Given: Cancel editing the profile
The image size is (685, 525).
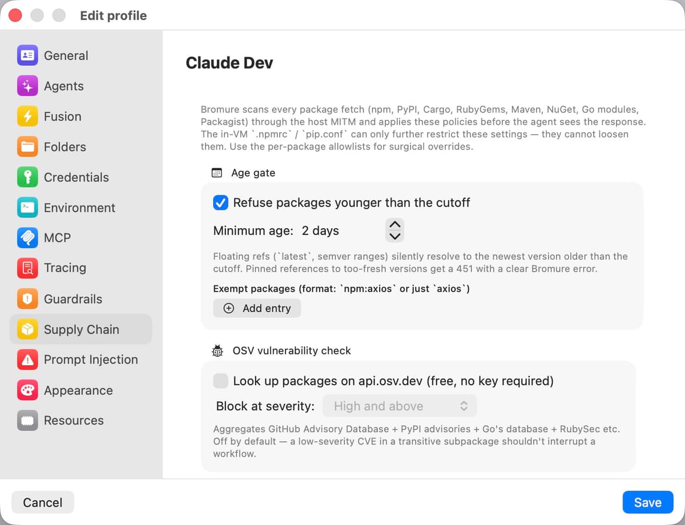Looking at the screenshot, I should pyautogui.click(x=43, y=502).
